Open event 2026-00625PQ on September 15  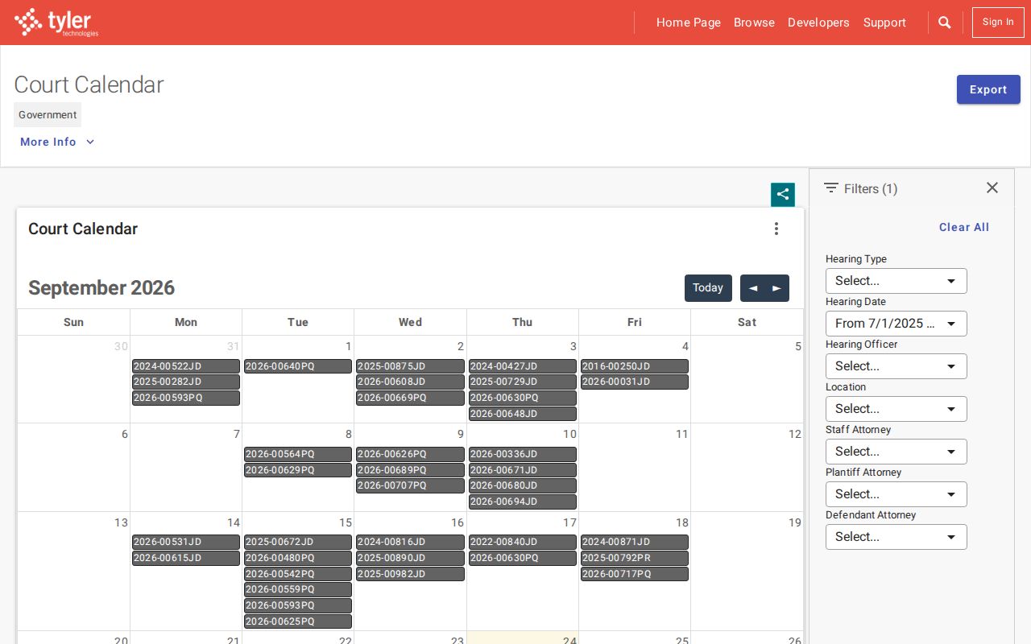pyautogui.click(x=298, y=621)
